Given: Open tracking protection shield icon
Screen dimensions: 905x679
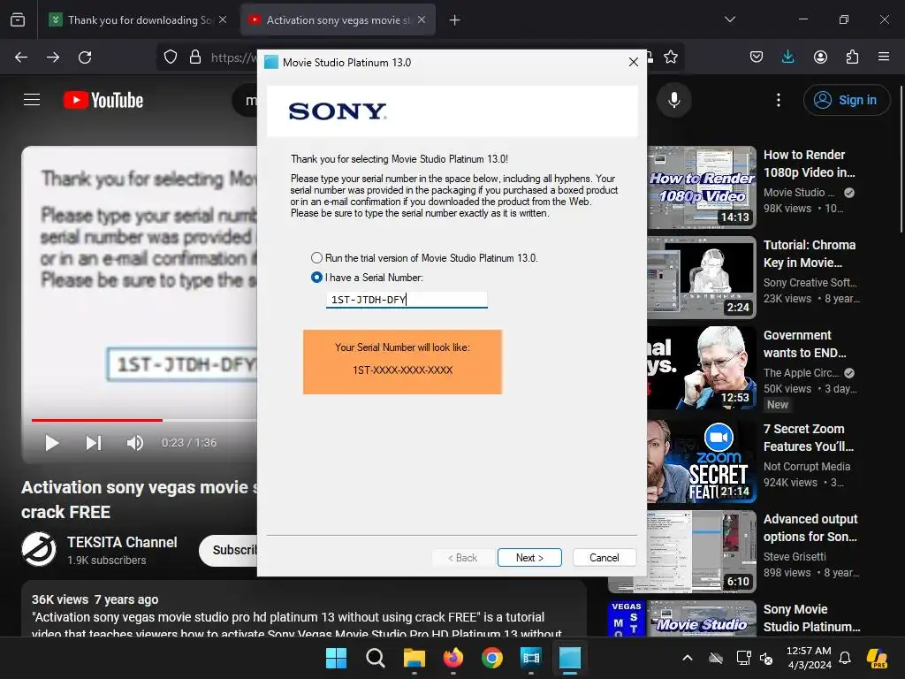Looking at the screenshot, I should point(171,57).
